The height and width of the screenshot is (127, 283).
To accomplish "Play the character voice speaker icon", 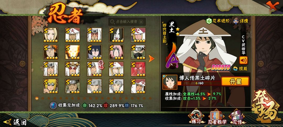I will point(243,60).
